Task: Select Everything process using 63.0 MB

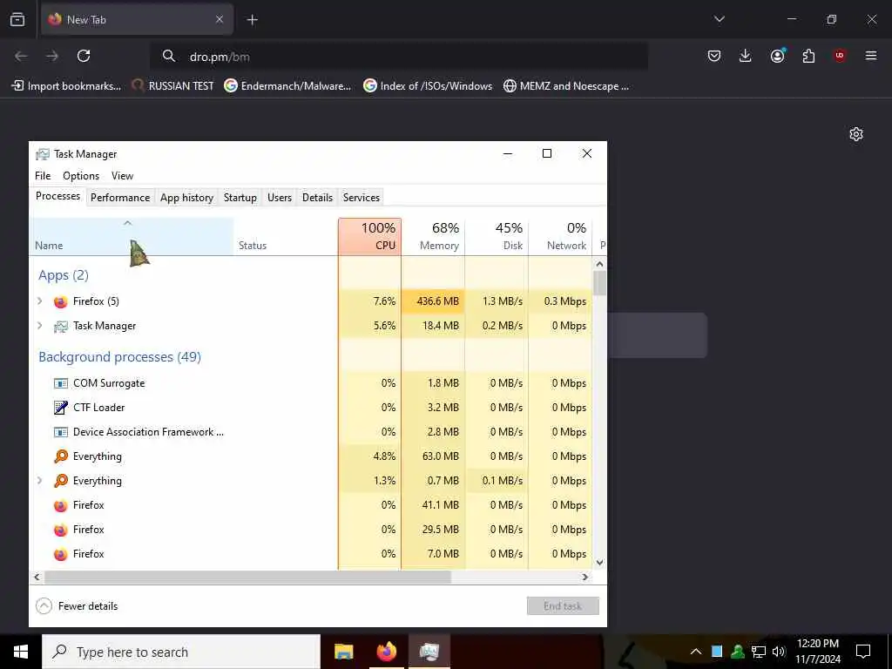Action: 310,456
